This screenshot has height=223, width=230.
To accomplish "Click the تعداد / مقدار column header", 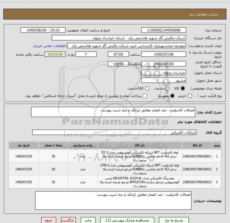I will pyautogui.click(x=54, y=145).
